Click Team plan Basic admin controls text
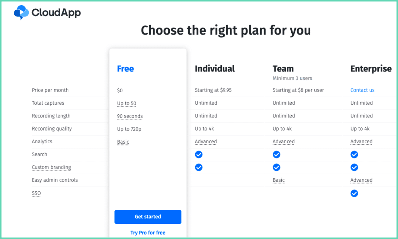398x239 pixels. point(279,180)
